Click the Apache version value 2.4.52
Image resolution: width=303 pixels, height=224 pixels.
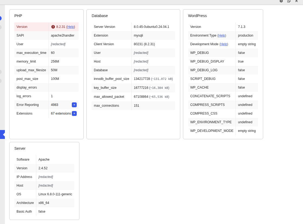[43, 168]
